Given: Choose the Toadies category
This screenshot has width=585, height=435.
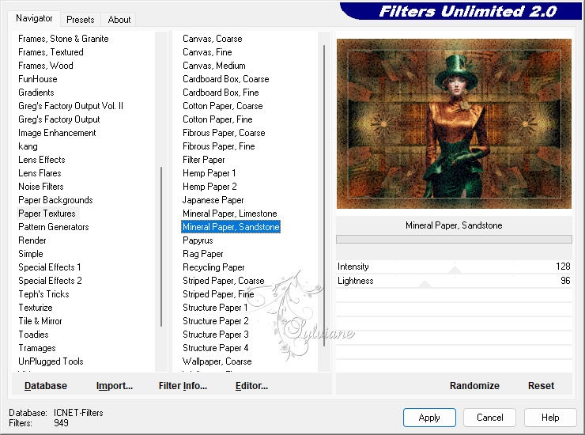Looking at the screenshot, I should pyautogui.click(x=33, y=335).
